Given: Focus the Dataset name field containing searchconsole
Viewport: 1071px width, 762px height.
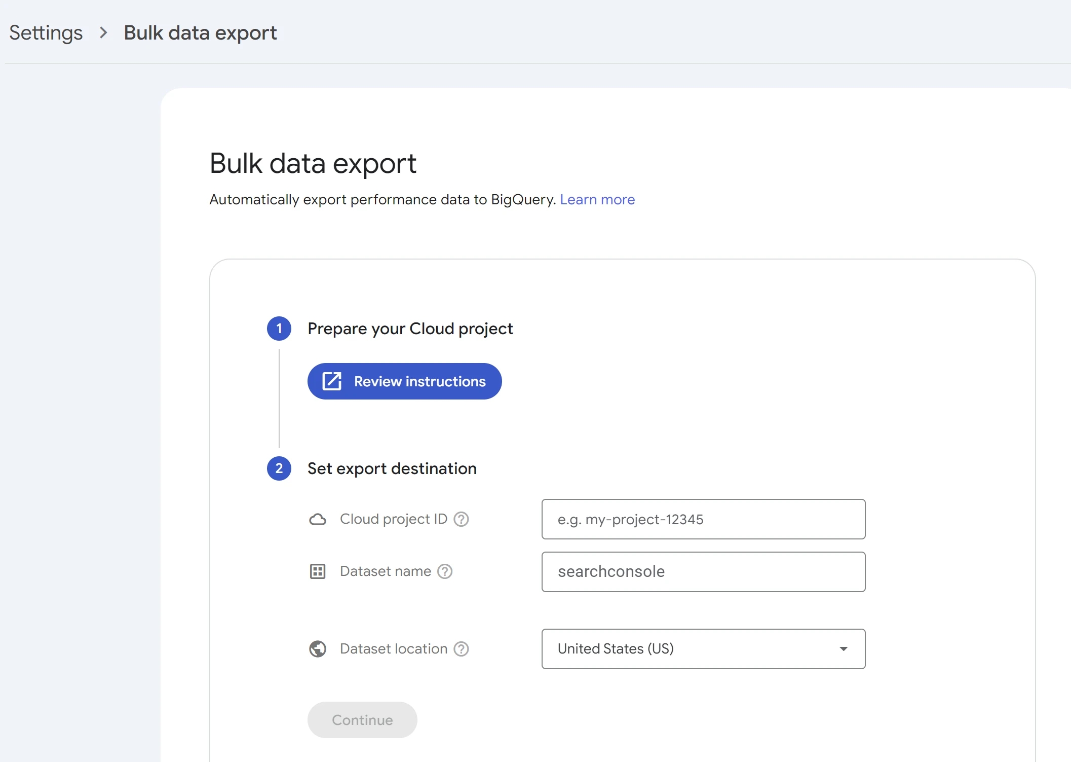Looking at the screenshot, I should 703,572.
